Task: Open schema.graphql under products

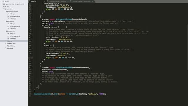Action: click(x=15, y=26)
